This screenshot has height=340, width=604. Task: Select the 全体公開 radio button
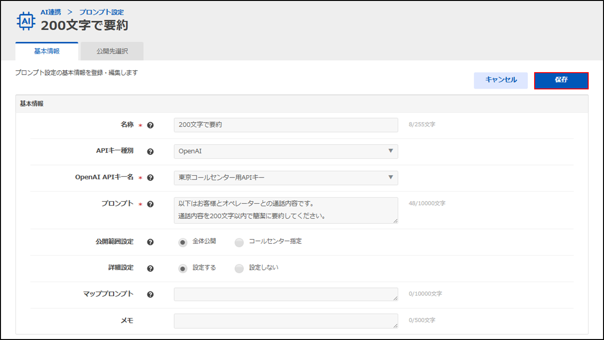[x=183, y=243]
